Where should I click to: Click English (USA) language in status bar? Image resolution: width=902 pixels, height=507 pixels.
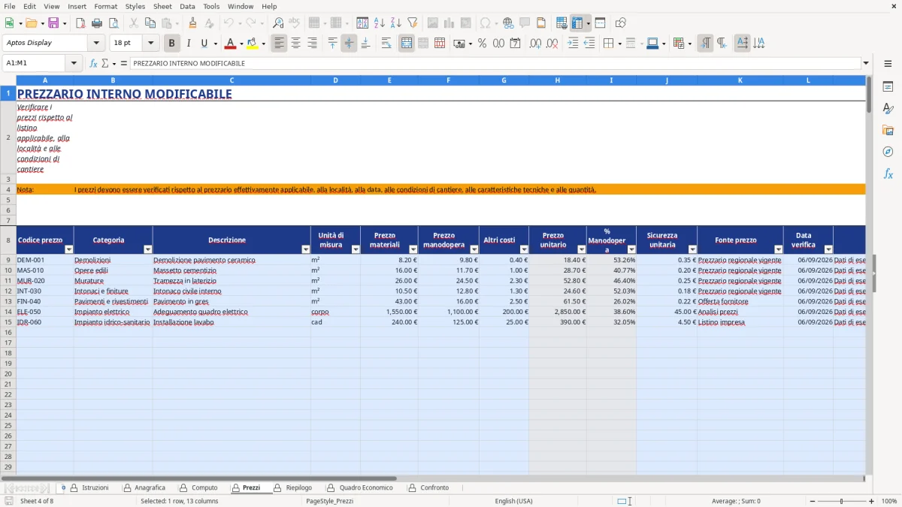click(513, 501)
